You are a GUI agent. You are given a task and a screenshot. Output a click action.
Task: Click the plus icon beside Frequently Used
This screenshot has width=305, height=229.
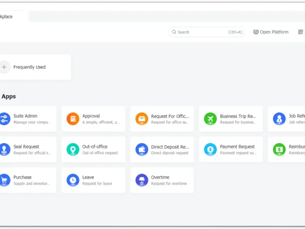4,67
